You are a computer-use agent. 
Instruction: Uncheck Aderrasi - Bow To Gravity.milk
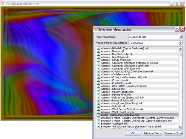click(x=98, y=54)
